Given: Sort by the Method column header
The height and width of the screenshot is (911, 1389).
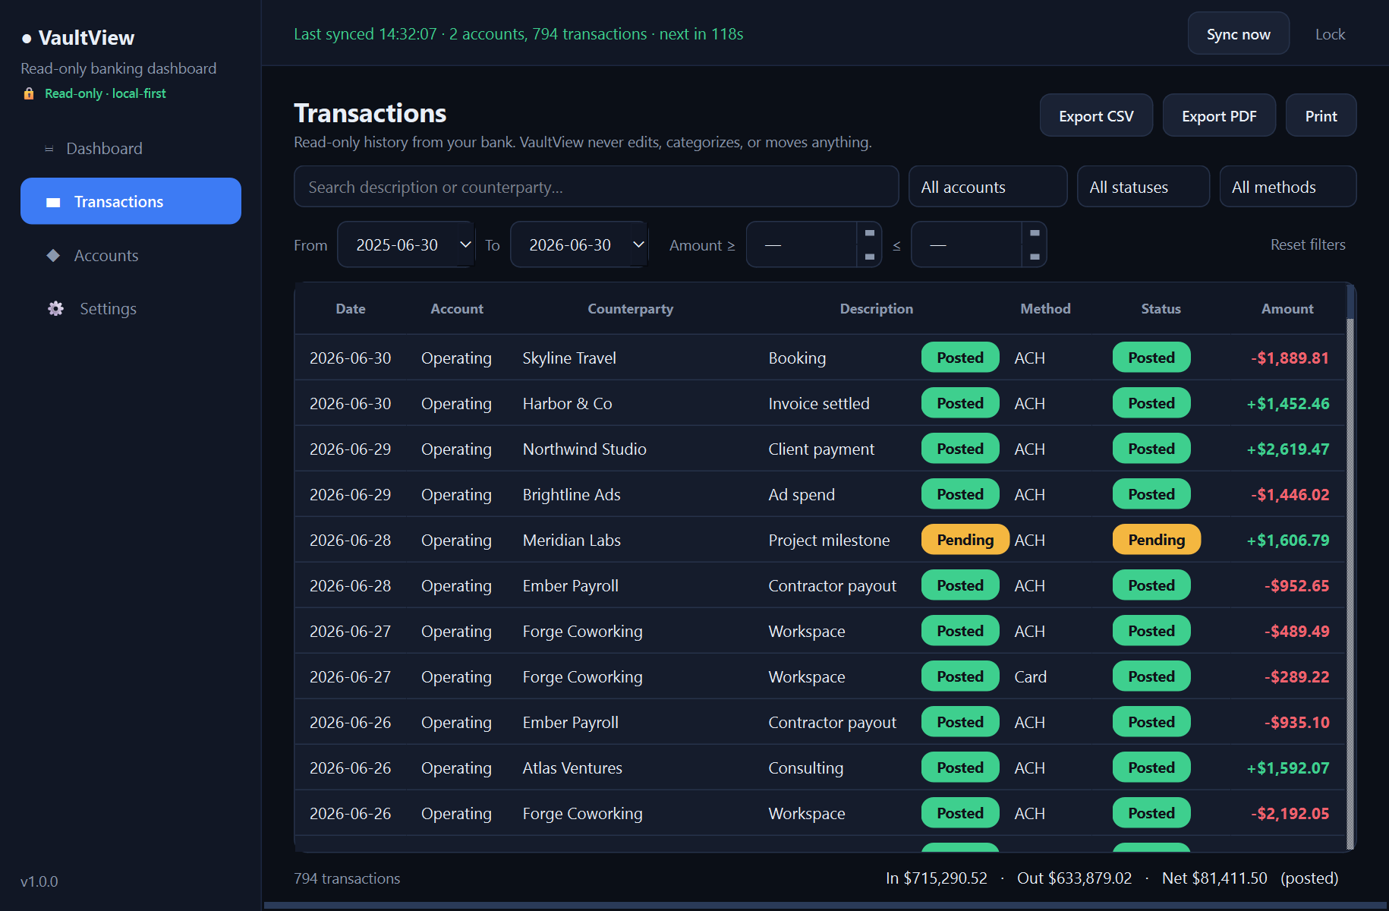Looking at the screenshot, I should click(x=1045, y=308).
